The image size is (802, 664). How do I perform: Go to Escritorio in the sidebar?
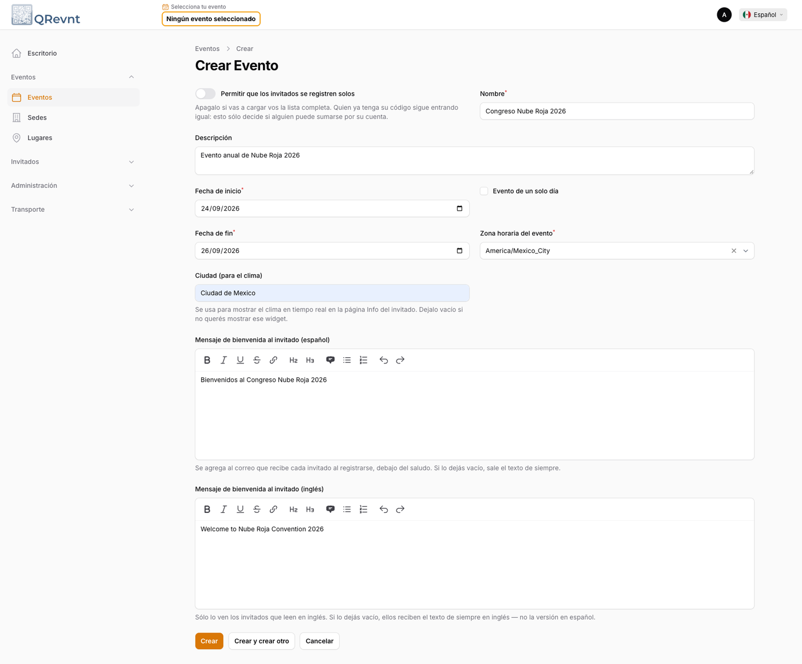pos(73,53)
